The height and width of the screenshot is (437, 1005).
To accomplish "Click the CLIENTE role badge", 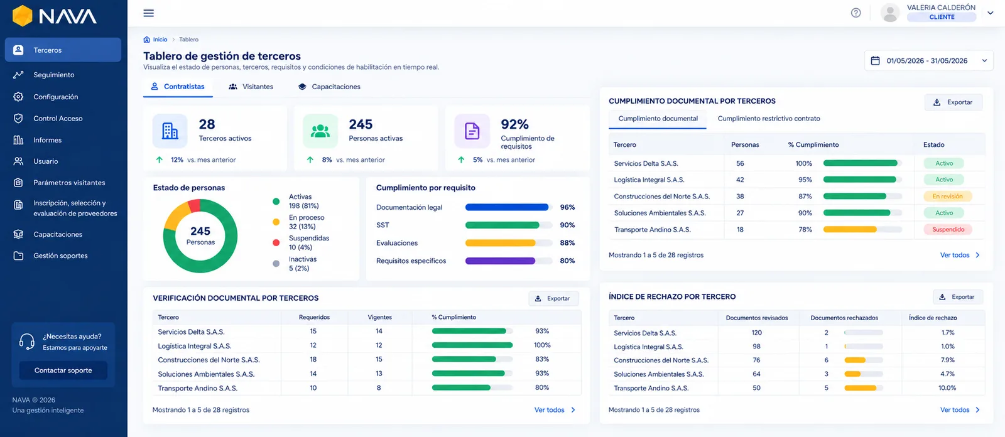I will click(x=942, y=17).
